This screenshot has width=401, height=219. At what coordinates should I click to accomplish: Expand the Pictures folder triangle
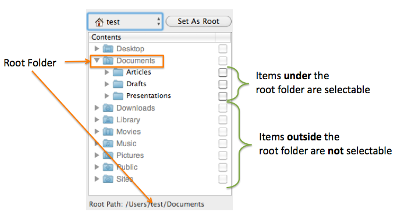point(97,155)
